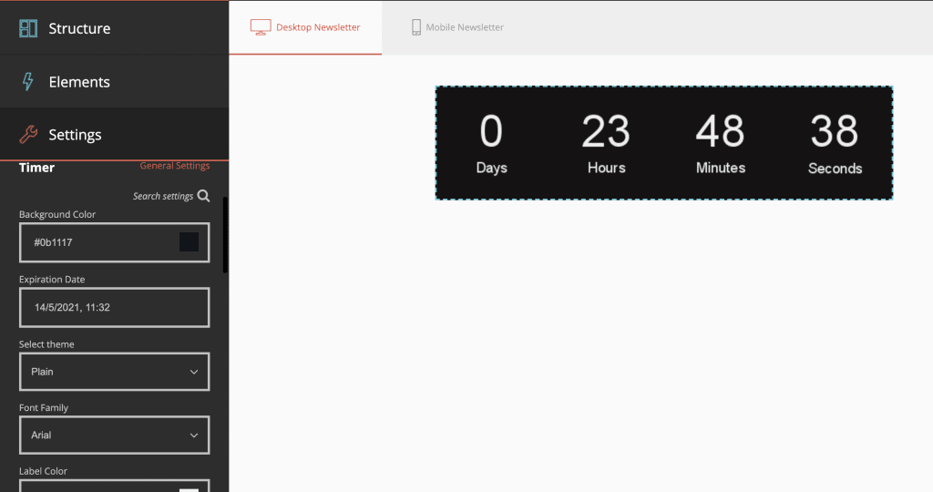Open the Elements panel by its label
Screen dimensions: 933x492
coord(79,82)
